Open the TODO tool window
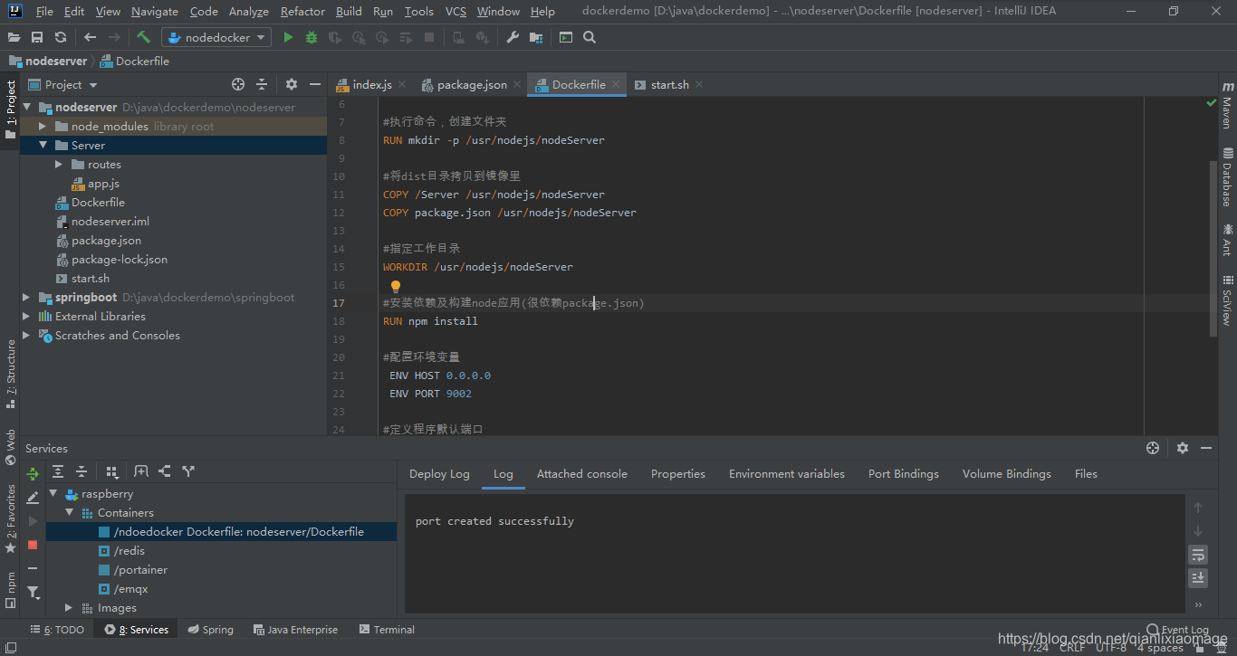The image size is (1237, 656). tap(57, 629)
